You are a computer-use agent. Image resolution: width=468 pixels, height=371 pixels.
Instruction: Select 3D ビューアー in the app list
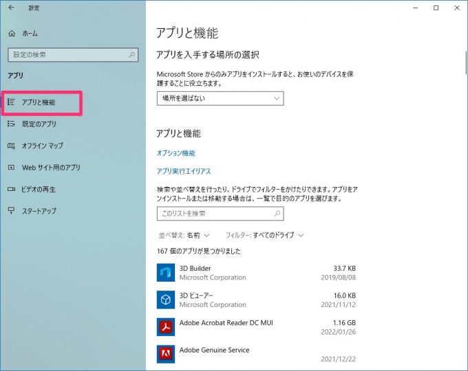point(256,300)
